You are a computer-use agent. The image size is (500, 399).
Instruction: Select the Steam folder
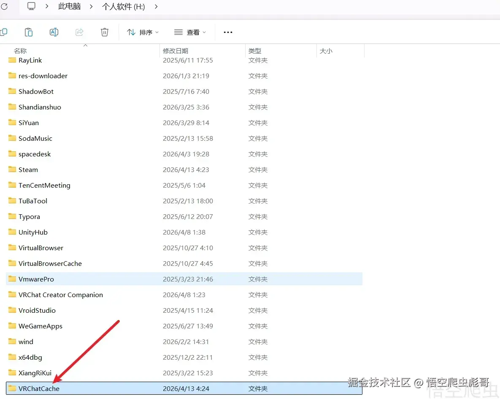pos(184,170)
